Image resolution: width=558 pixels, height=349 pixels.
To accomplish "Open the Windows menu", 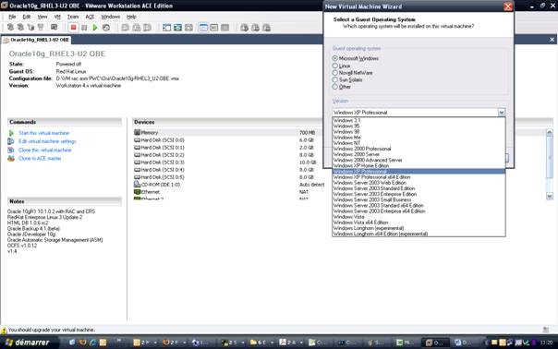I will click(110, 17).
